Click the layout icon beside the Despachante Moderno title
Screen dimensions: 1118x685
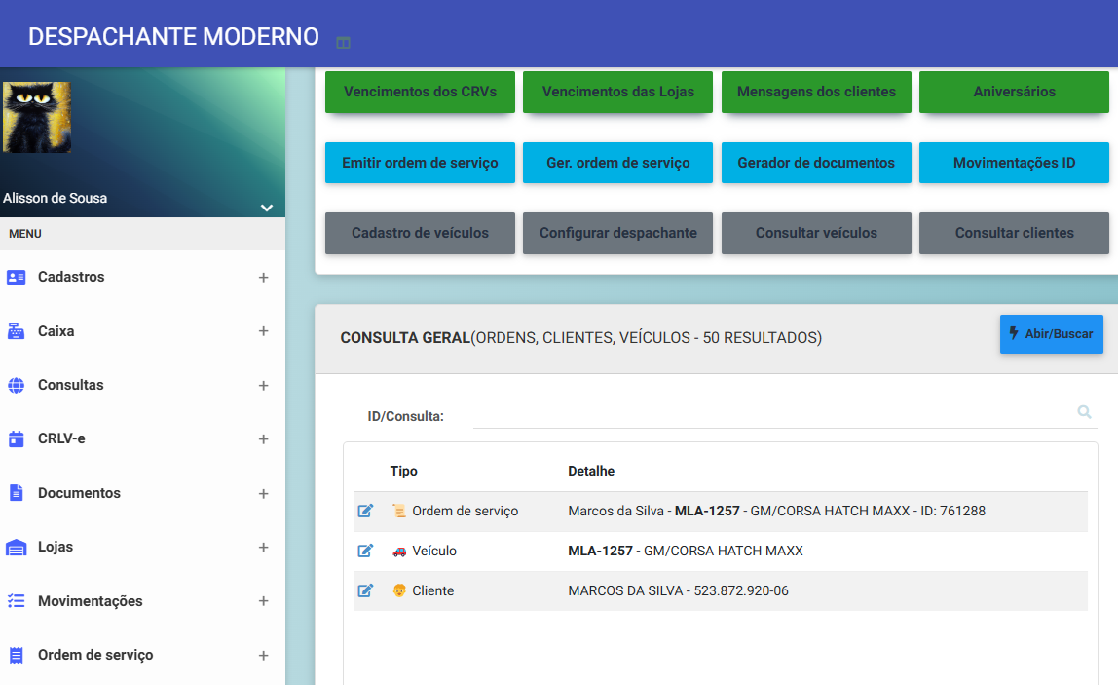tap(343, 43)
